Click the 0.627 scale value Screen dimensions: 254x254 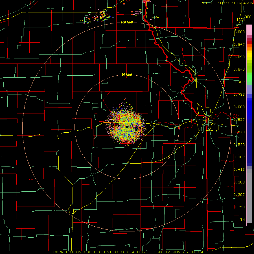239,120
